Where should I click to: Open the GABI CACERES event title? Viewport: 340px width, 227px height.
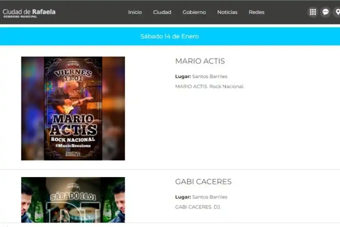tap(203, 182)
